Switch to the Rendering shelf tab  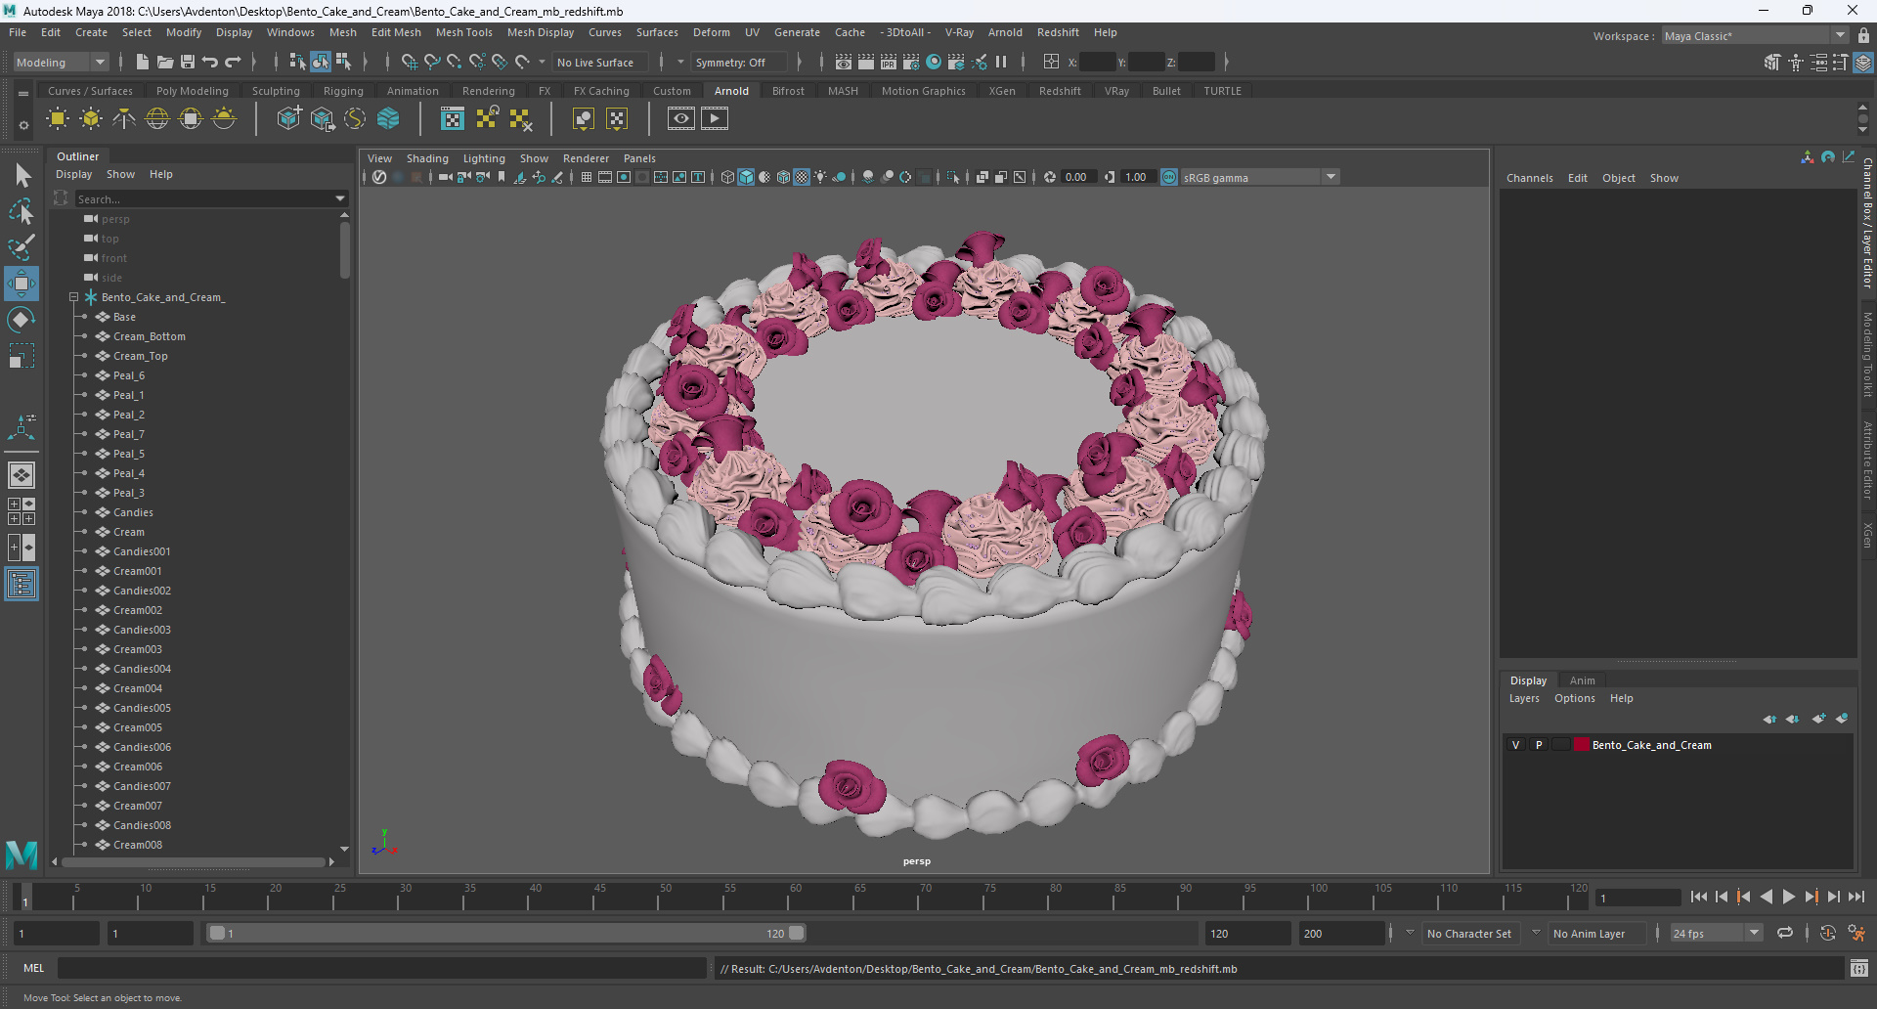click(x=488, y=91)
